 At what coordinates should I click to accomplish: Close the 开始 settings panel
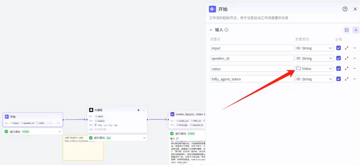[355, 9]
